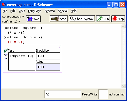Click the 'not running' status text

pos(117,94)
